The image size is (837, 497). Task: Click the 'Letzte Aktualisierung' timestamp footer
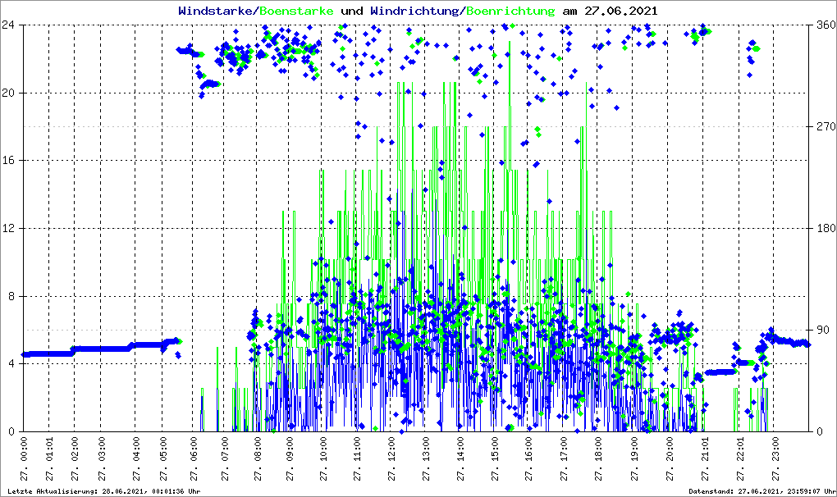[x=103, y=491]
